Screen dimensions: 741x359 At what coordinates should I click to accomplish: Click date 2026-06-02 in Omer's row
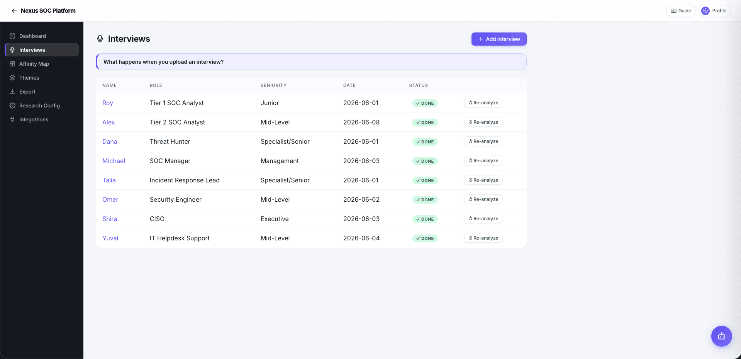[x=361, y=199]
